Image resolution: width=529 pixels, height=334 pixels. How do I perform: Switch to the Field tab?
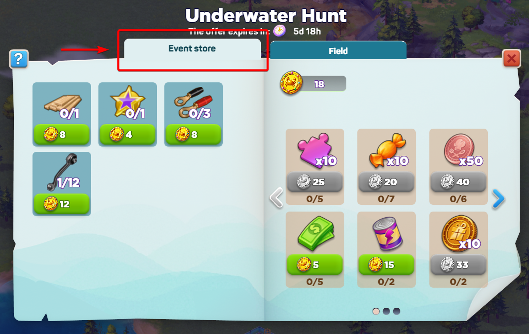tap(338, 50)
